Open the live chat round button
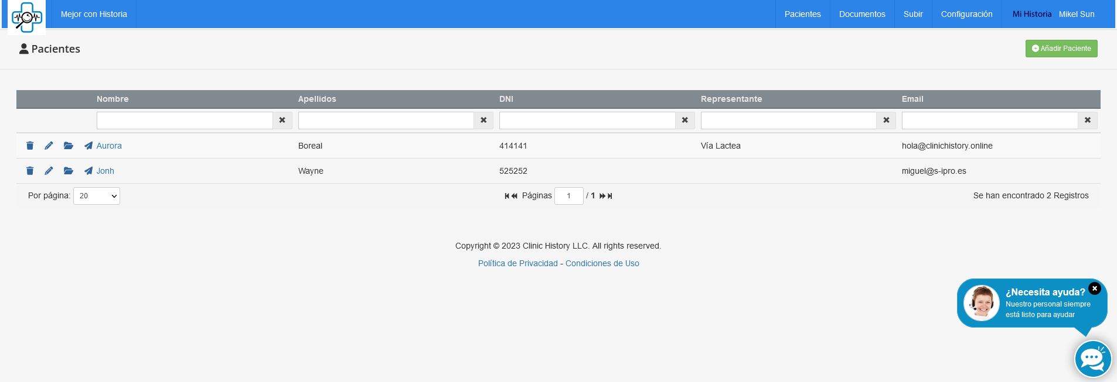This screenshot has width=1117, height=382. click(x=1093, y=359)
